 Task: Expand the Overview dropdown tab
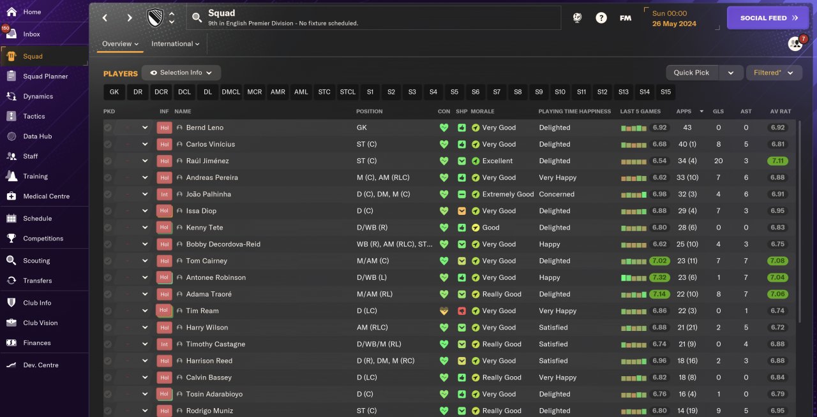pyautogui.click(x=120, y=44)
